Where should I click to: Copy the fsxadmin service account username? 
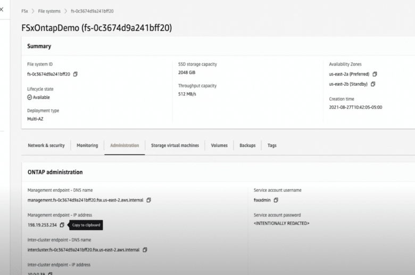click(276, 200)
